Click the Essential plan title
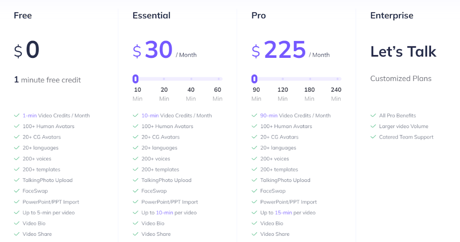This screenshot has height=242, width=460. [x=151, y=15]
